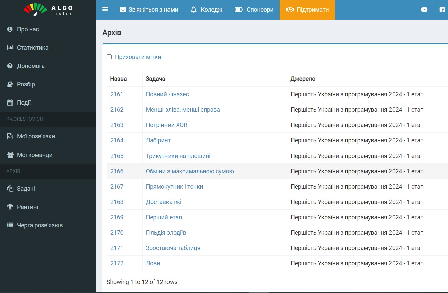Enable the Приховати мітки checkbox
Image resolution: width=448 pixels, height=293 pixels.
coord(109,57)
